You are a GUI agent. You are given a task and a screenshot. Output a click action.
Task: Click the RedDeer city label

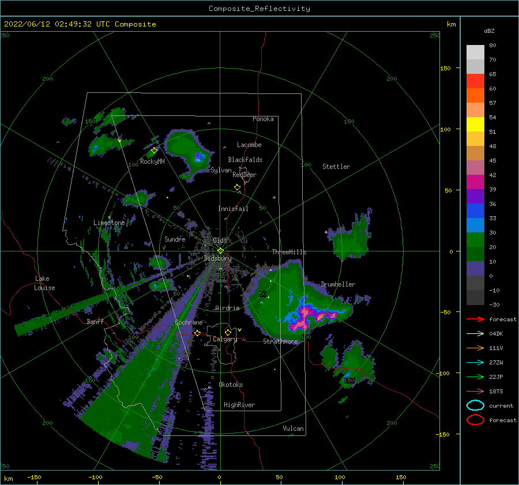pyautogui.click(x=245, y=175)
